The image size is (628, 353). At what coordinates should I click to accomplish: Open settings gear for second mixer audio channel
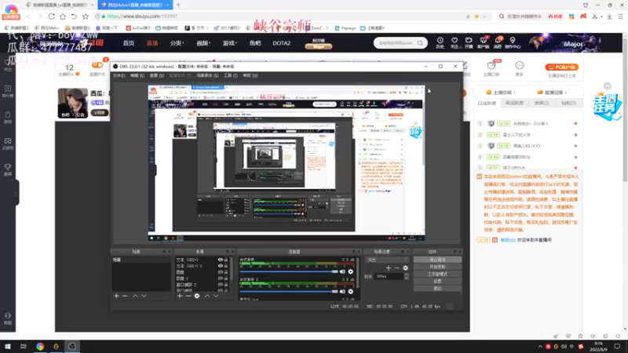[x=350, y=291]
